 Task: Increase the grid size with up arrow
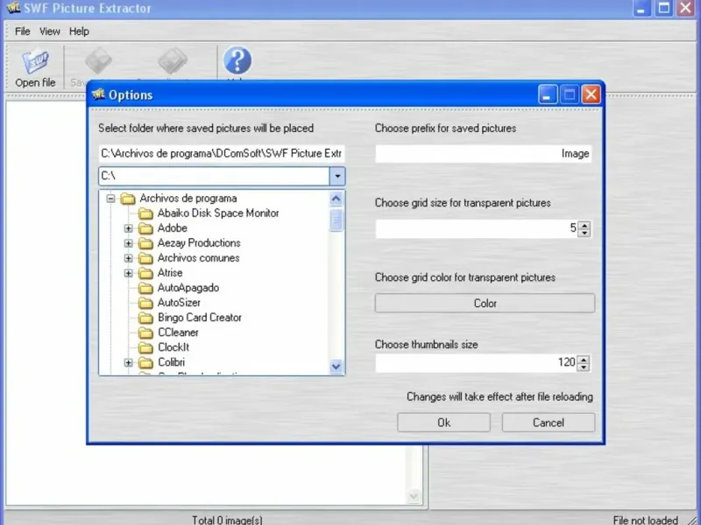(x=584, y=225)
